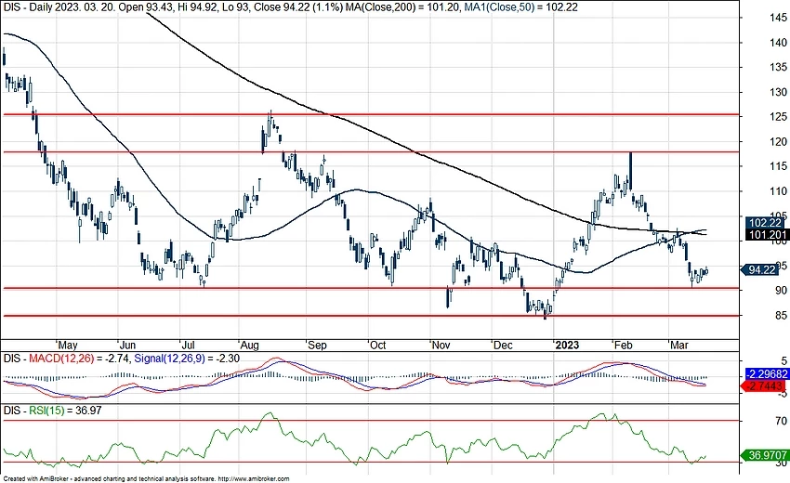The image size is (790, 483).
Task: Click the Signal(12,26,9) = -2.30 label
Action: [x=187, y=359]
